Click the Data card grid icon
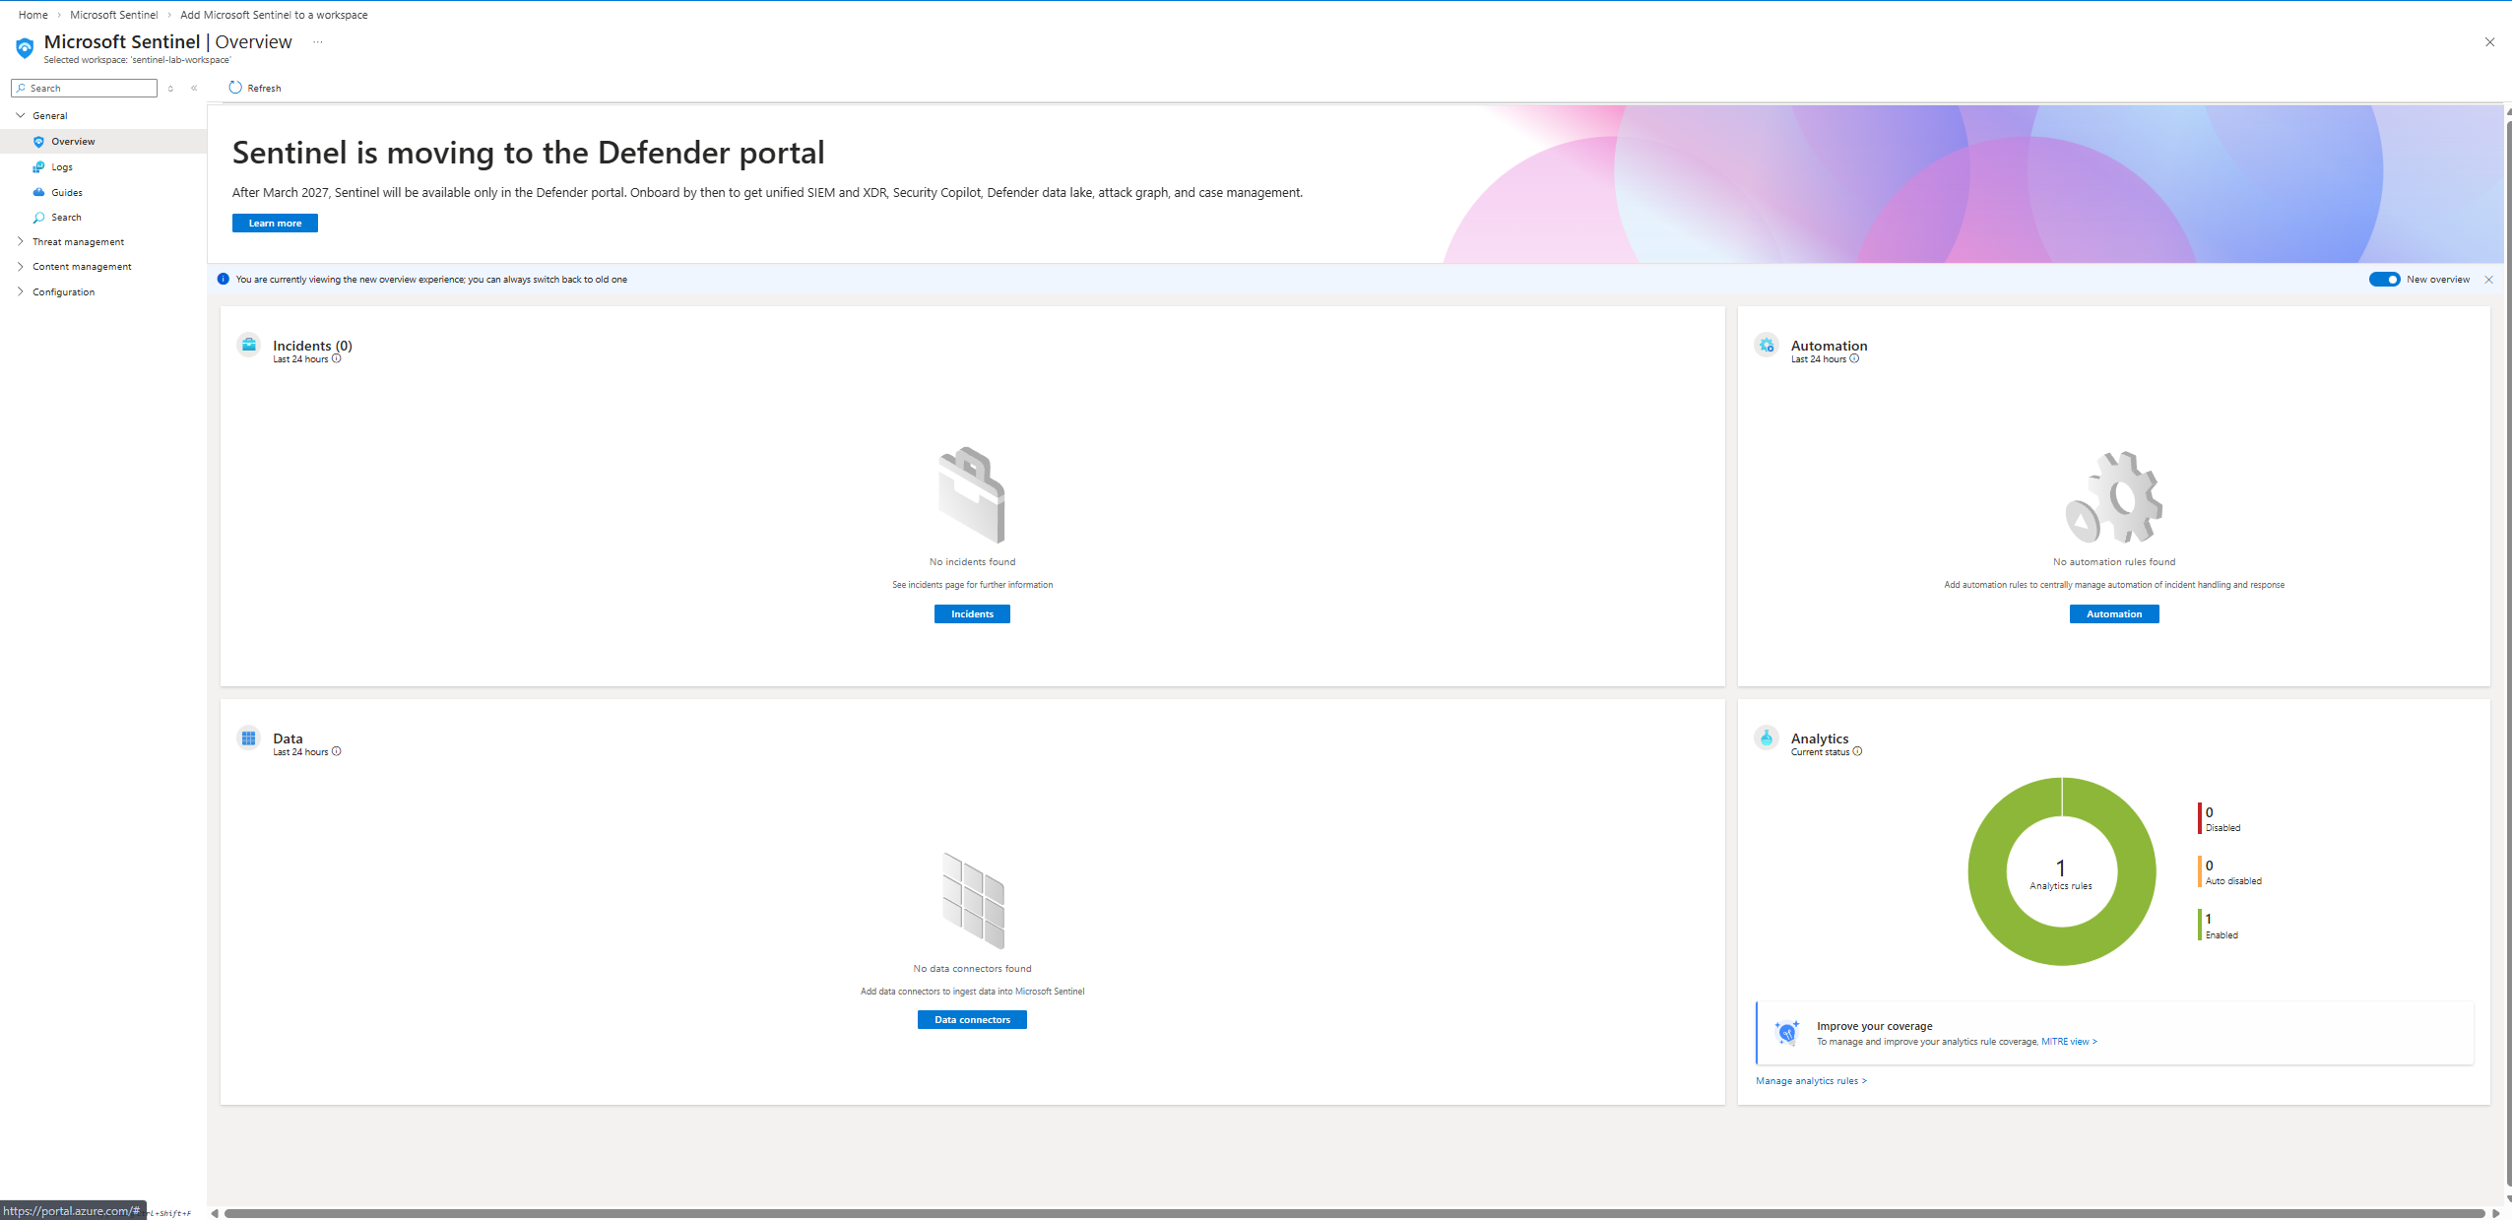Viewport: 2512px width, 1220px height. coord(249,738)
